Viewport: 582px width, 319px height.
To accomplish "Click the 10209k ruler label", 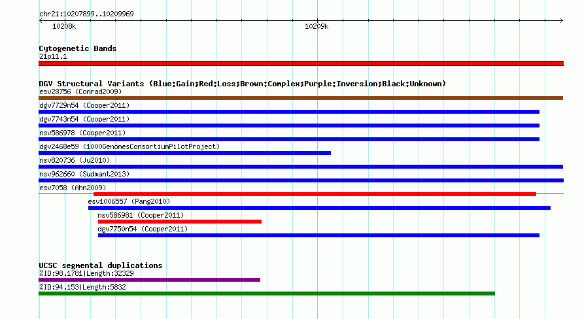I will (x=317, y=26).
